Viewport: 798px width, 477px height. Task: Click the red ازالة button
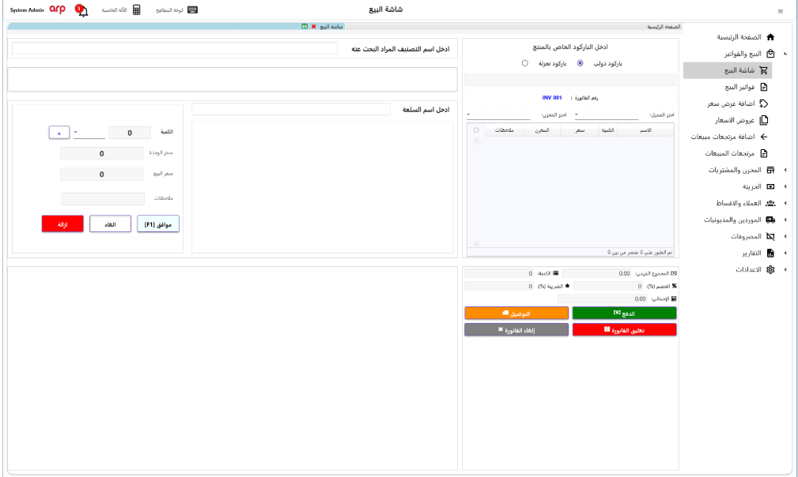61,223
